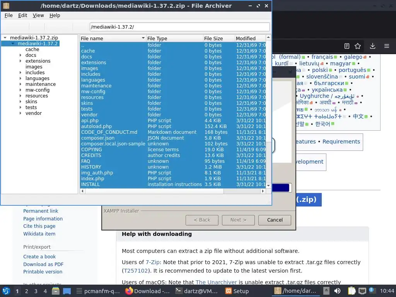Select the composer.json file row
Screen dimensions: 396x297
click(173, 138)
